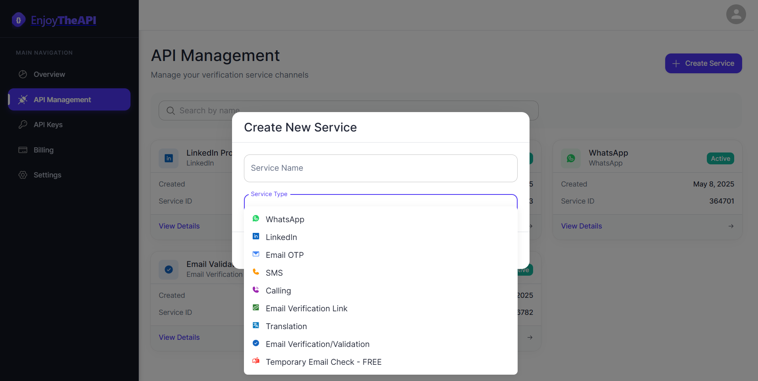Open API Management in the sidebar
The height and width of the screenshot is (381, 758).
tap(69, 99)
